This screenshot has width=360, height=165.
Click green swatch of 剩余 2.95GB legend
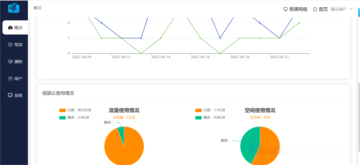point(62,118)
